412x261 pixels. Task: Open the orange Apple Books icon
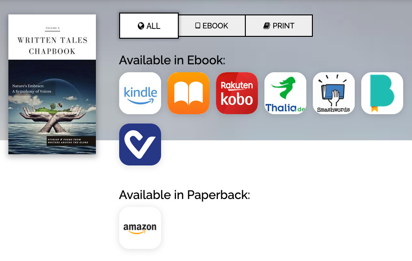pos(189,93)
